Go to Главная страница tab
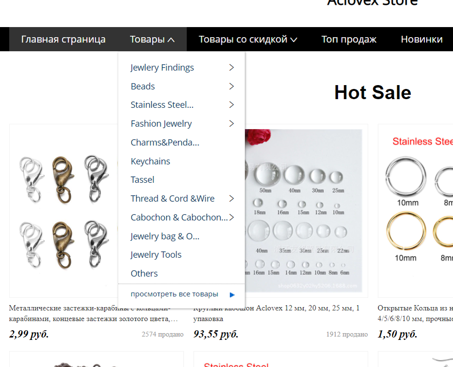This screenshot has width=453, height=367. [63, 39]
